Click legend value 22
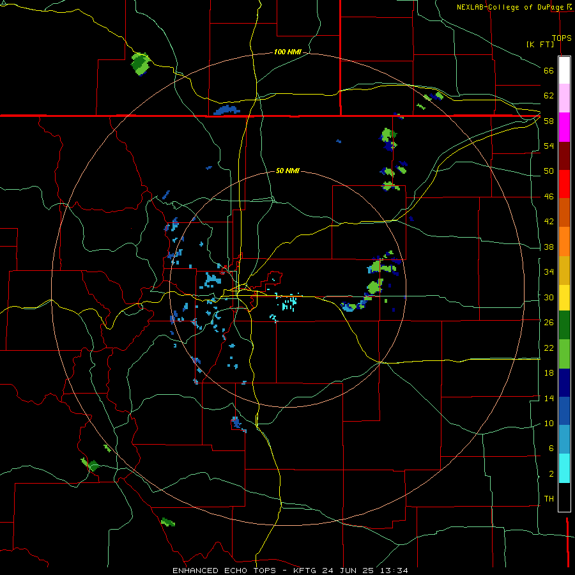 click(549, 348)
